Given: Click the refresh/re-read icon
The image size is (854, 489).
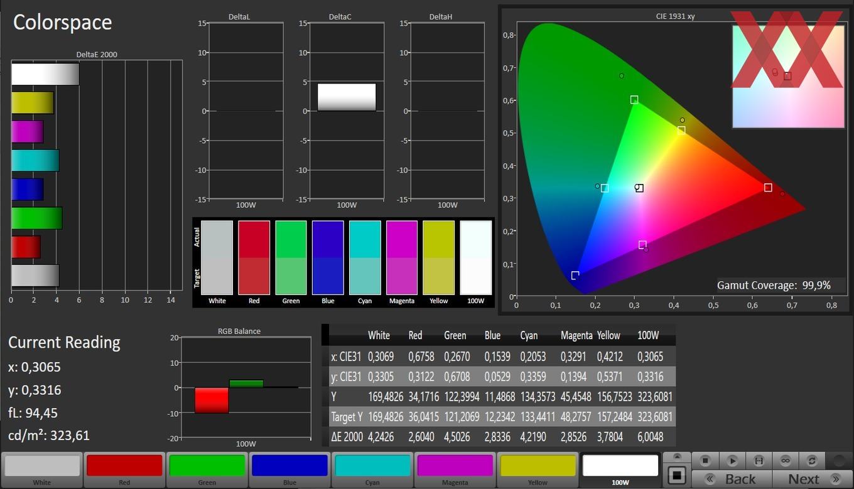Looking at the screenshot, I should 812,461.
